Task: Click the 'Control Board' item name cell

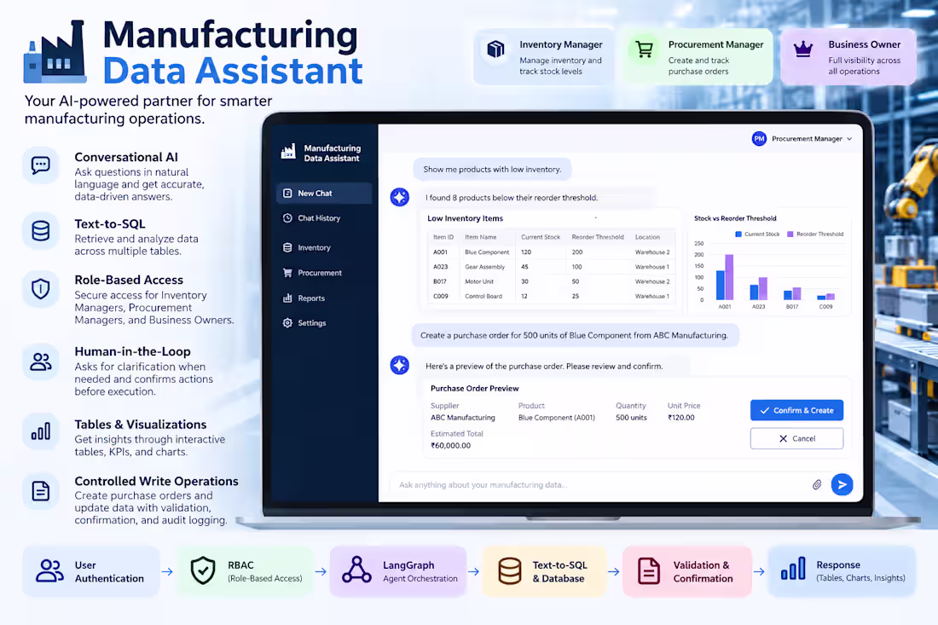Action: pyautogui.click(x=483, y=296)
